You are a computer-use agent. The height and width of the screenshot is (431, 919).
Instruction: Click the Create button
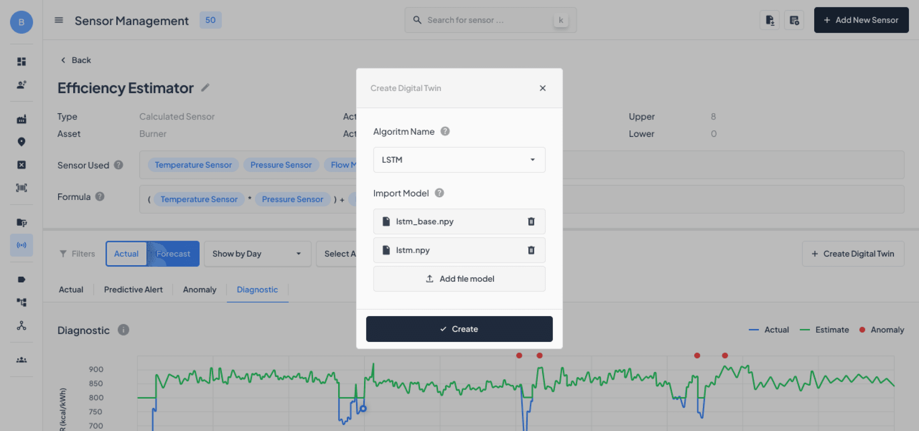(459, 329)
